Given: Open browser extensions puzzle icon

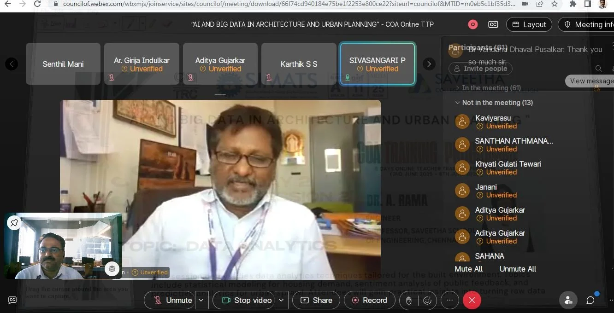Looking at the screenshot, I should tap(573, 4).
